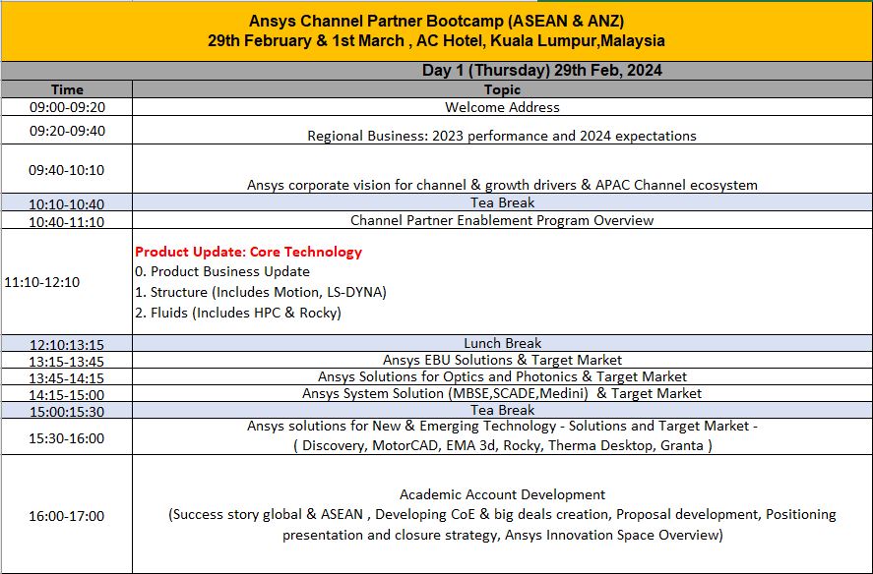Click the 'Ansys corporate vision for channel' cell
The width and height of the screenshot is (873, 574).
tap(502, 170)
